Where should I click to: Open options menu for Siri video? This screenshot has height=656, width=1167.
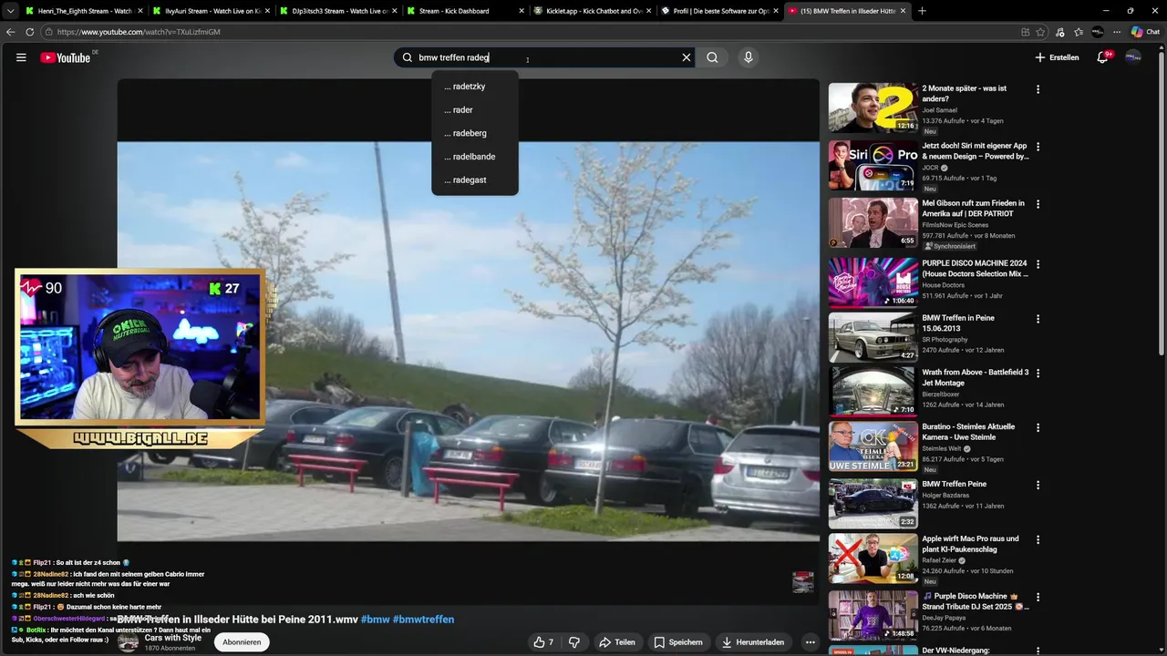[x=1038, y=147]
